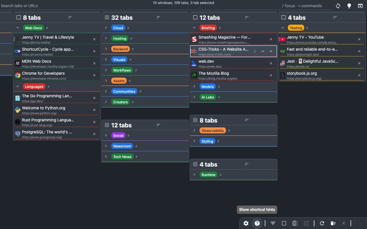
Task: Click the X icon in bottom toolbar
Action: click(x=343, y=223)
